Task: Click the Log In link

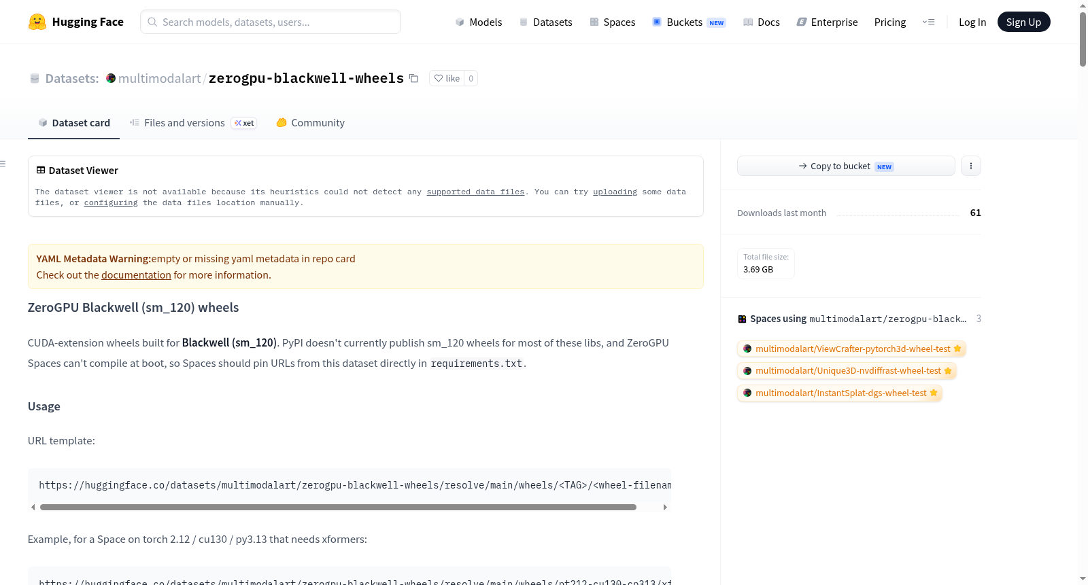Action: (x=972, y=22)
